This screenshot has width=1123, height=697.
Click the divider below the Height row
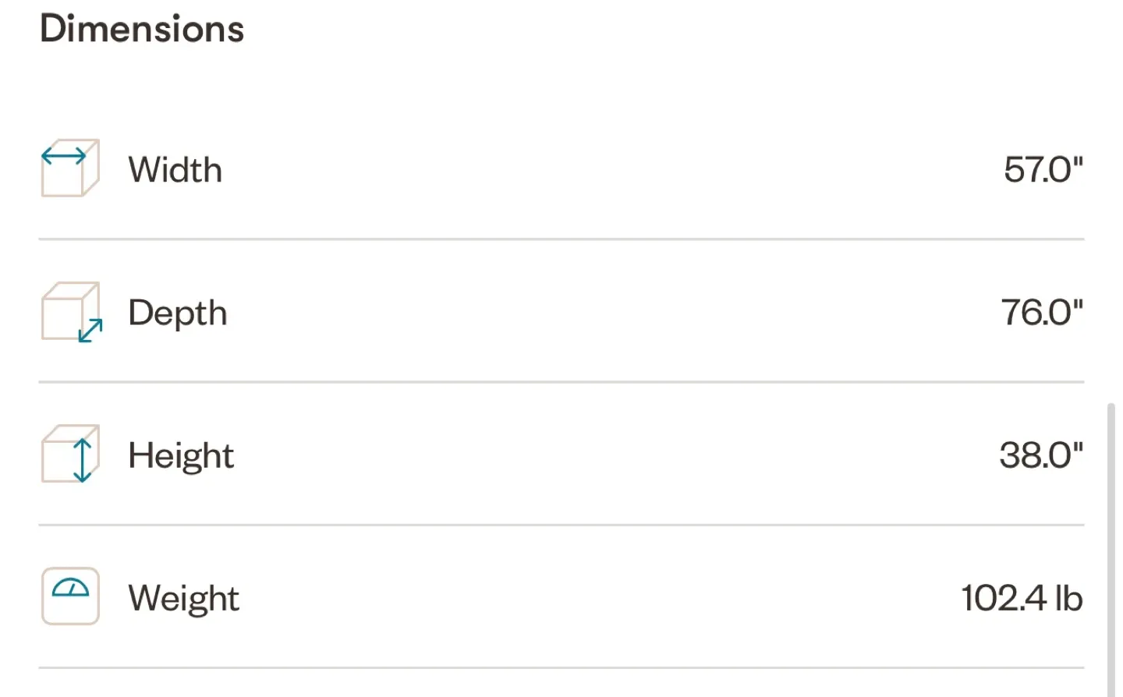pos(561,525)
